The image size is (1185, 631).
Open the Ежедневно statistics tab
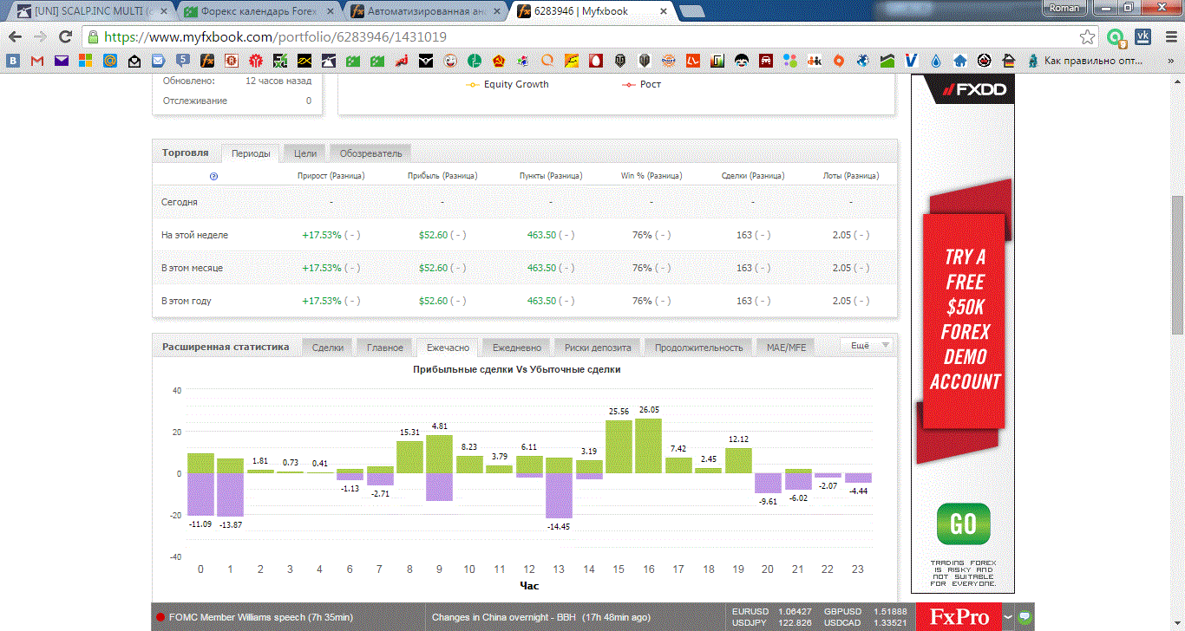(517, 347)
